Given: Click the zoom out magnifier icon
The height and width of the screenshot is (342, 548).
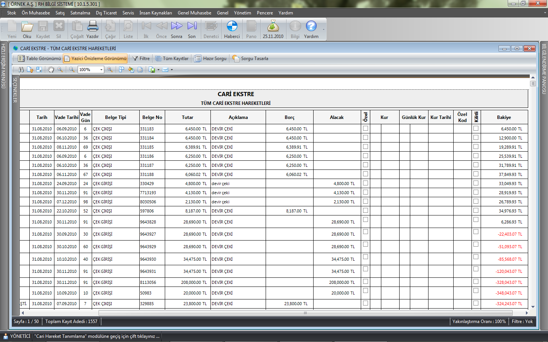Looking at the screenshot, I should coord(72,70).
